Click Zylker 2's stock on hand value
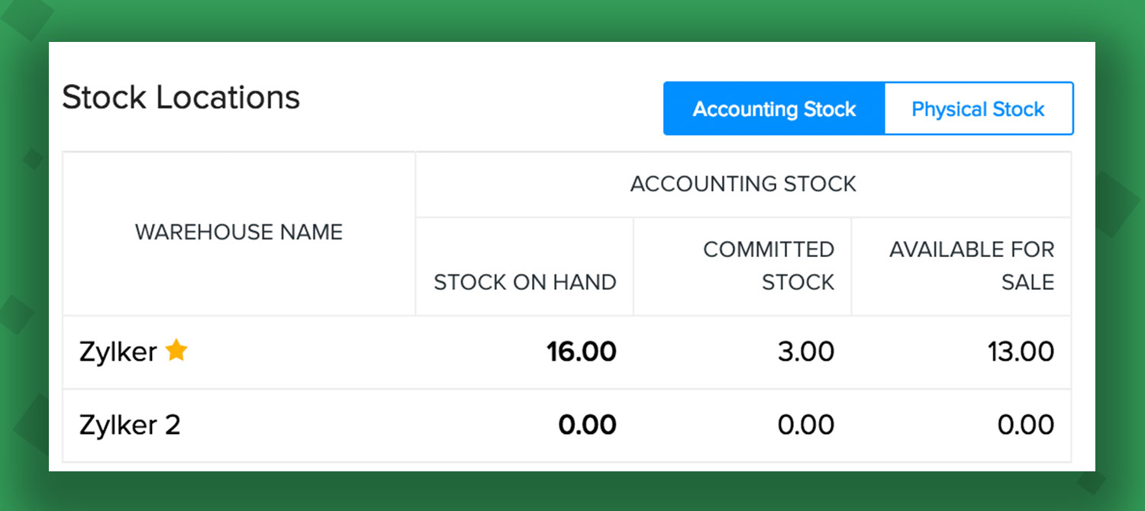Image resolution: width=1145 pixels, height=511 pixels. (587, 425)
